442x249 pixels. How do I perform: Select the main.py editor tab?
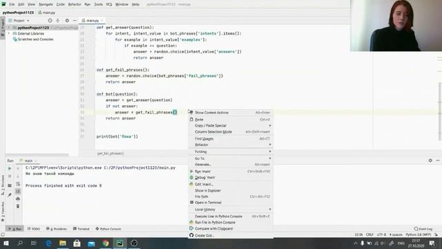tap(93, 21)
